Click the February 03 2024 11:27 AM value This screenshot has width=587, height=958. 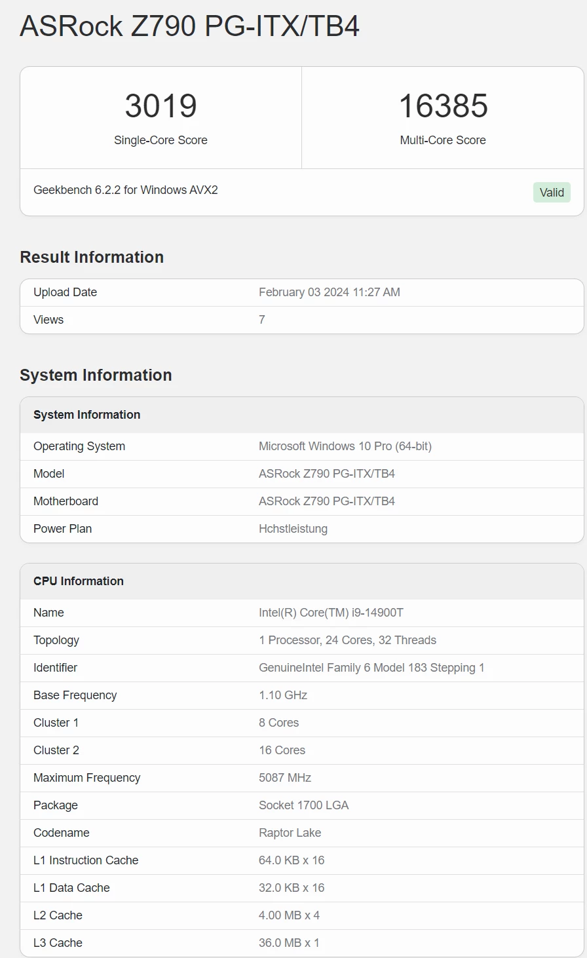(330, 292)
